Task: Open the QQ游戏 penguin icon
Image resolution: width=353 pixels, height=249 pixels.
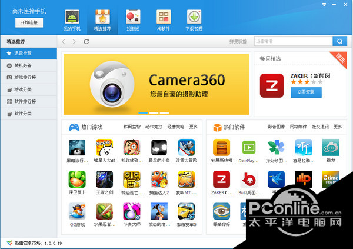Action: coord(77,211)
